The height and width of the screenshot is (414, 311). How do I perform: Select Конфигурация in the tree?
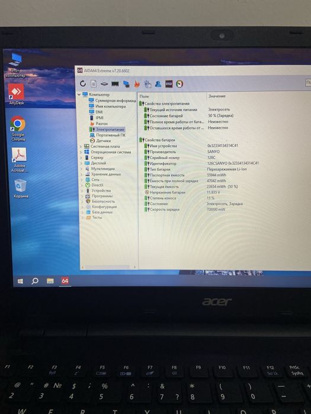101,207
